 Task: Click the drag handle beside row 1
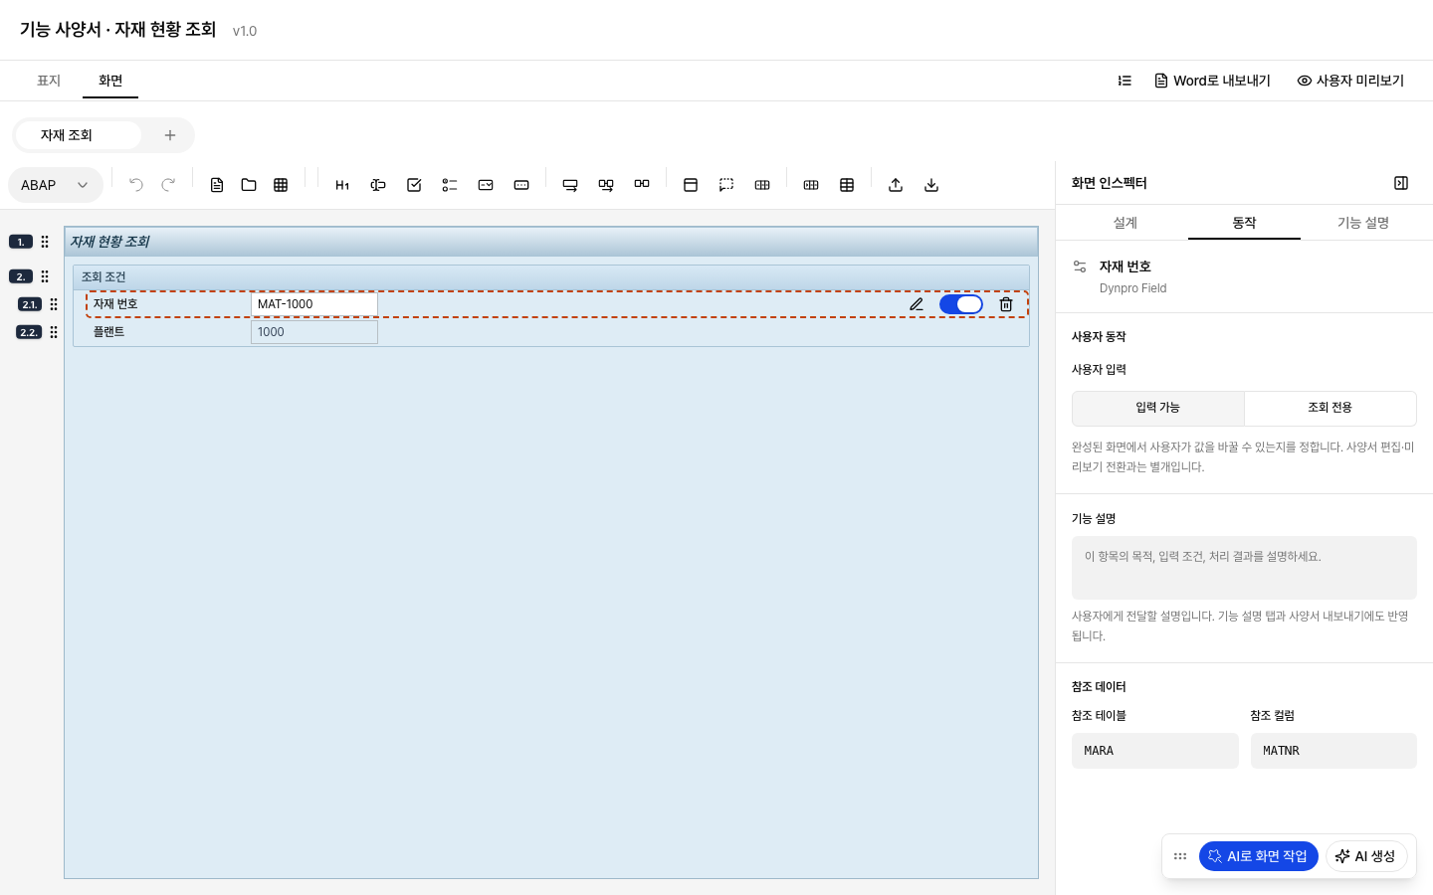point(45,242)
